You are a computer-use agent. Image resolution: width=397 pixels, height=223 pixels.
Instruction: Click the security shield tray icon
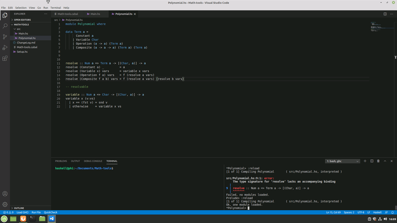coord(374,219)
